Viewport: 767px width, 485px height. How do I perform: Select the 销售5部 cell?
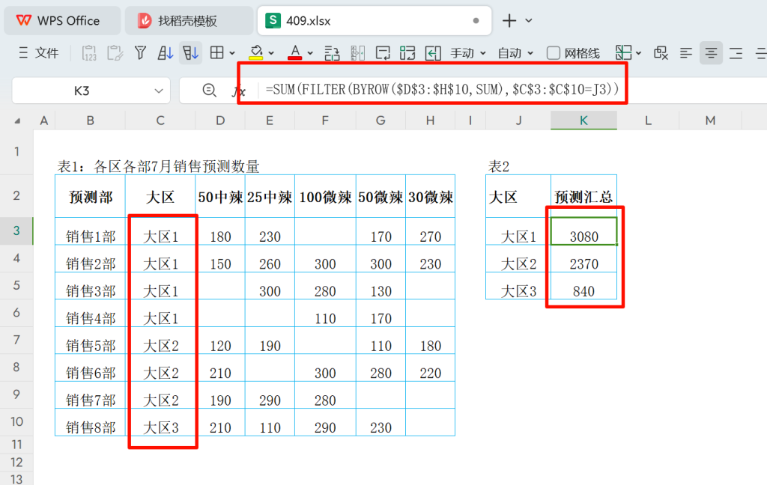91,341
